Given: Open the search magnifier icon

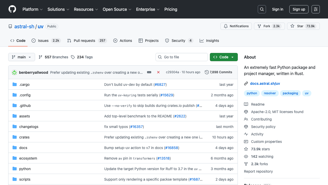Looking at the screenshot, I should point(262,9).
